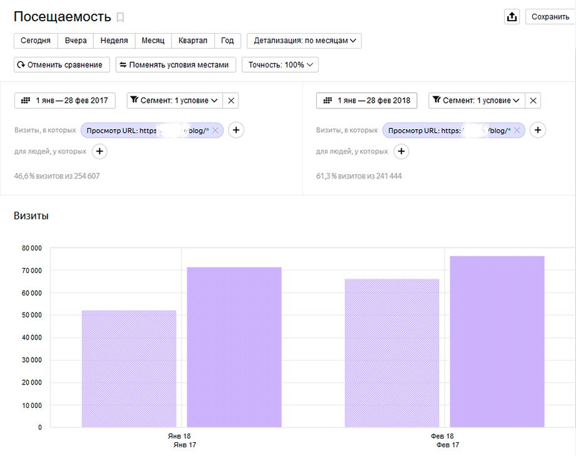Expand the Точность: 100% dropdown
This screenshot has width=576, height=456.
(280, 65)
